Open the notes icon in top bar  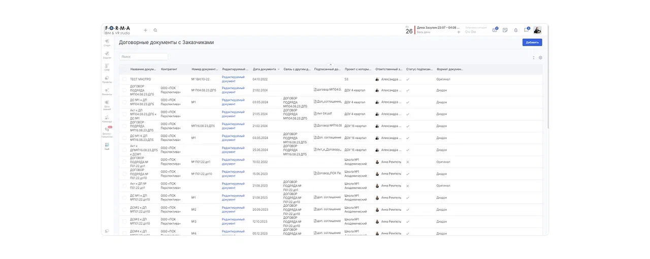(x=505, y=30)
